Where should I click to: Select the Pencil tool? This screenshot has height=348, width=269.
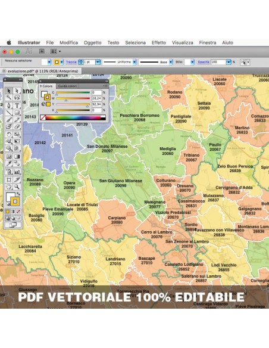pos(17,119)
